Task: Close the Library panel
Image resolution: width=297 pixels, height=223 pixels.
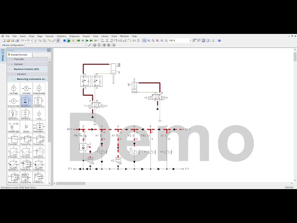Action: (49, 50)
